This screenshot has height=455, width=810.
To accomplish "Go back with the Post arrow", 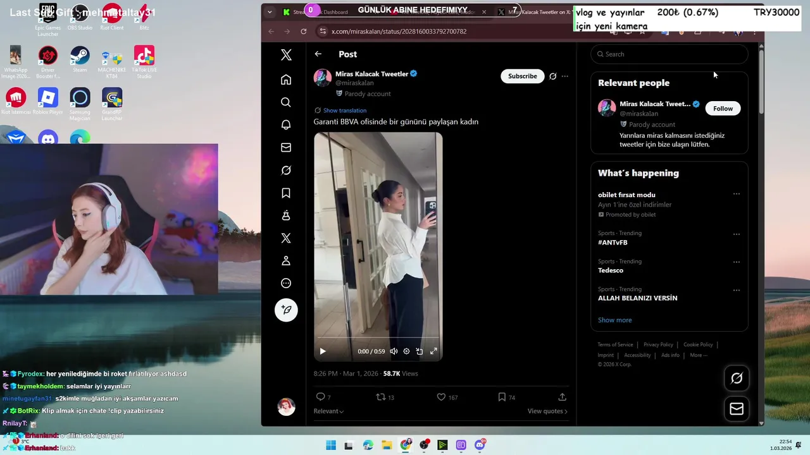I will click(318, 54).
